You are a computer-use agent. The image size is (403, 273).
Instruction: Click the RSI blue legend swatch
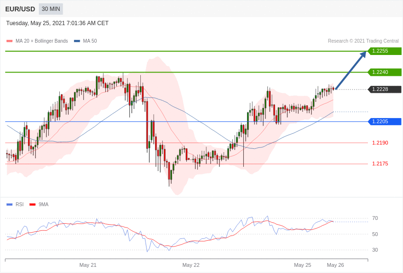coord(9,204)
